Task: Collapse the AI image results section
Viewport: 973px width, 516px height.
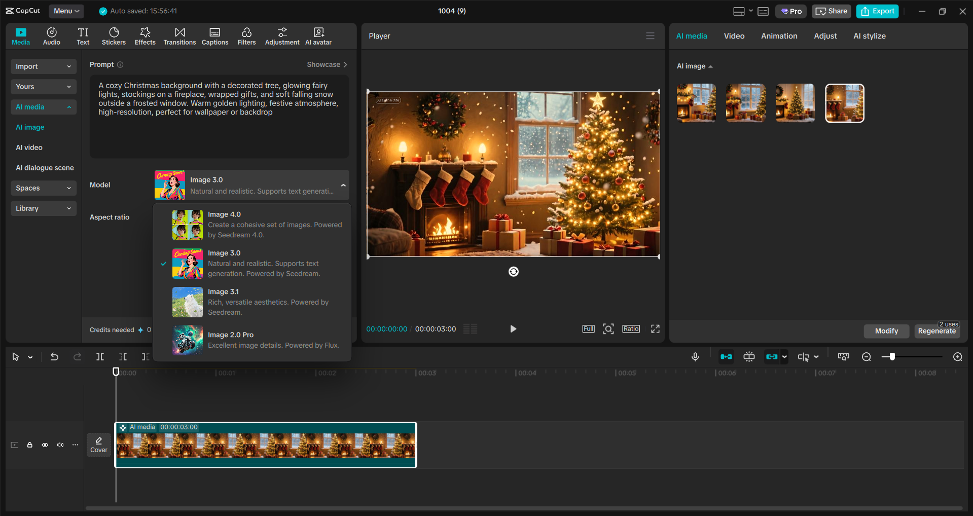Action: 711,66
